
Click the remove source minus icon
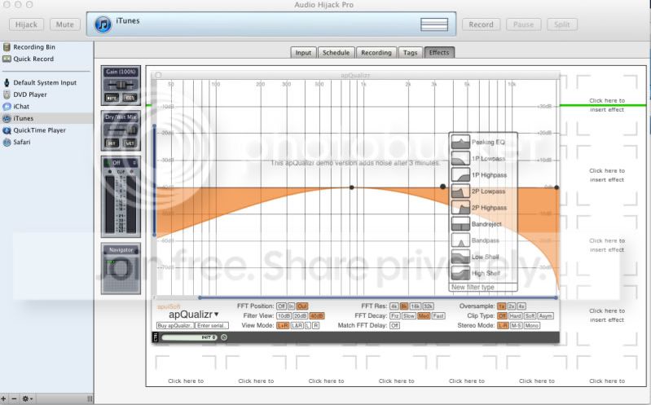pos(14,398)
